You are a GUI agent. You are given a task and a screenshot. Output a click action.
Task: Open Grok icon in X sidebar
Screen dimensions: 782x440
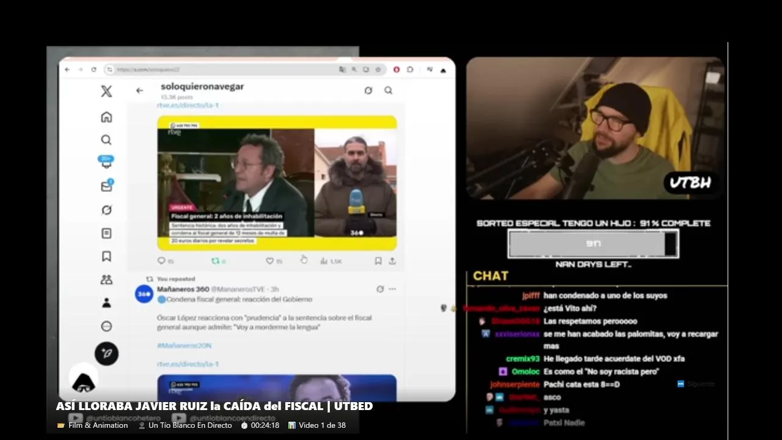[106, 210]
